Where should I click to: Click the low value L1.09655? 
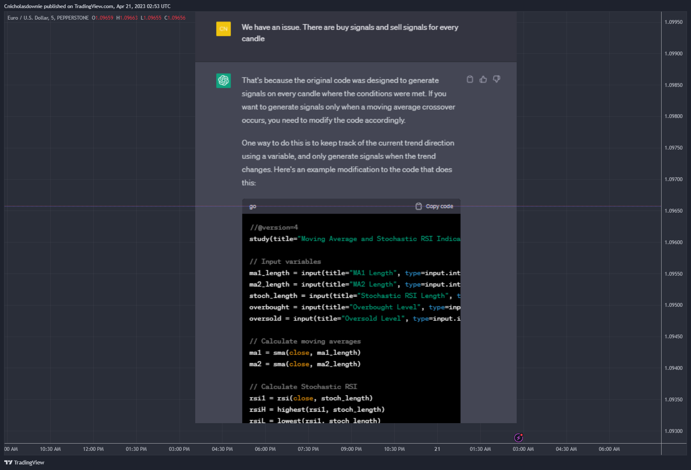tap(151, 18)
